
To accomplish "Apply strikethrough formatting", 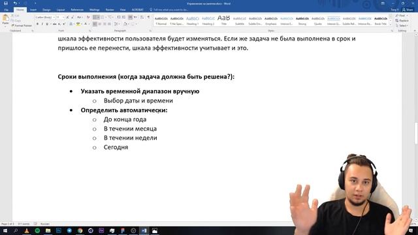I will pos(54,24).
